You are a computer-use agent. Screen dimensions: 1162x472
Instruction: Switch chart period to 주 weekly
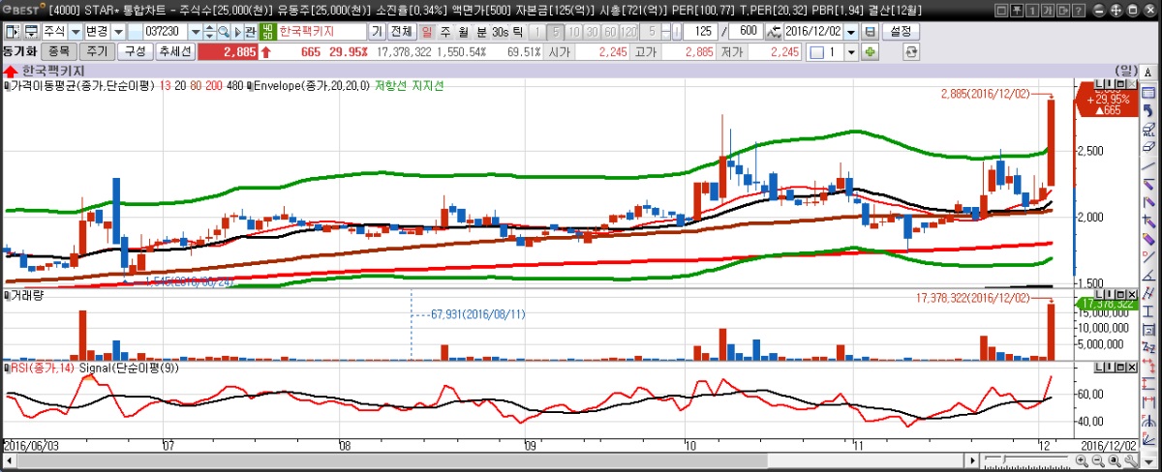[x=444, y=31]
